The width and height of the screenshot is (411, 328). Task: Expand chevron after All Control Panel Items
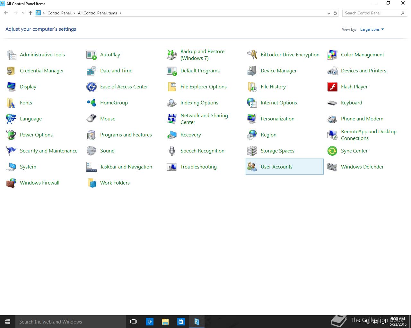tap(120, 13)
